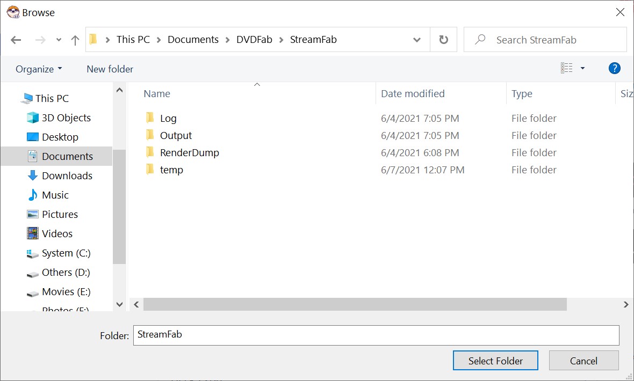
Task: Sort by Date modified column
Action: (413, 94)
